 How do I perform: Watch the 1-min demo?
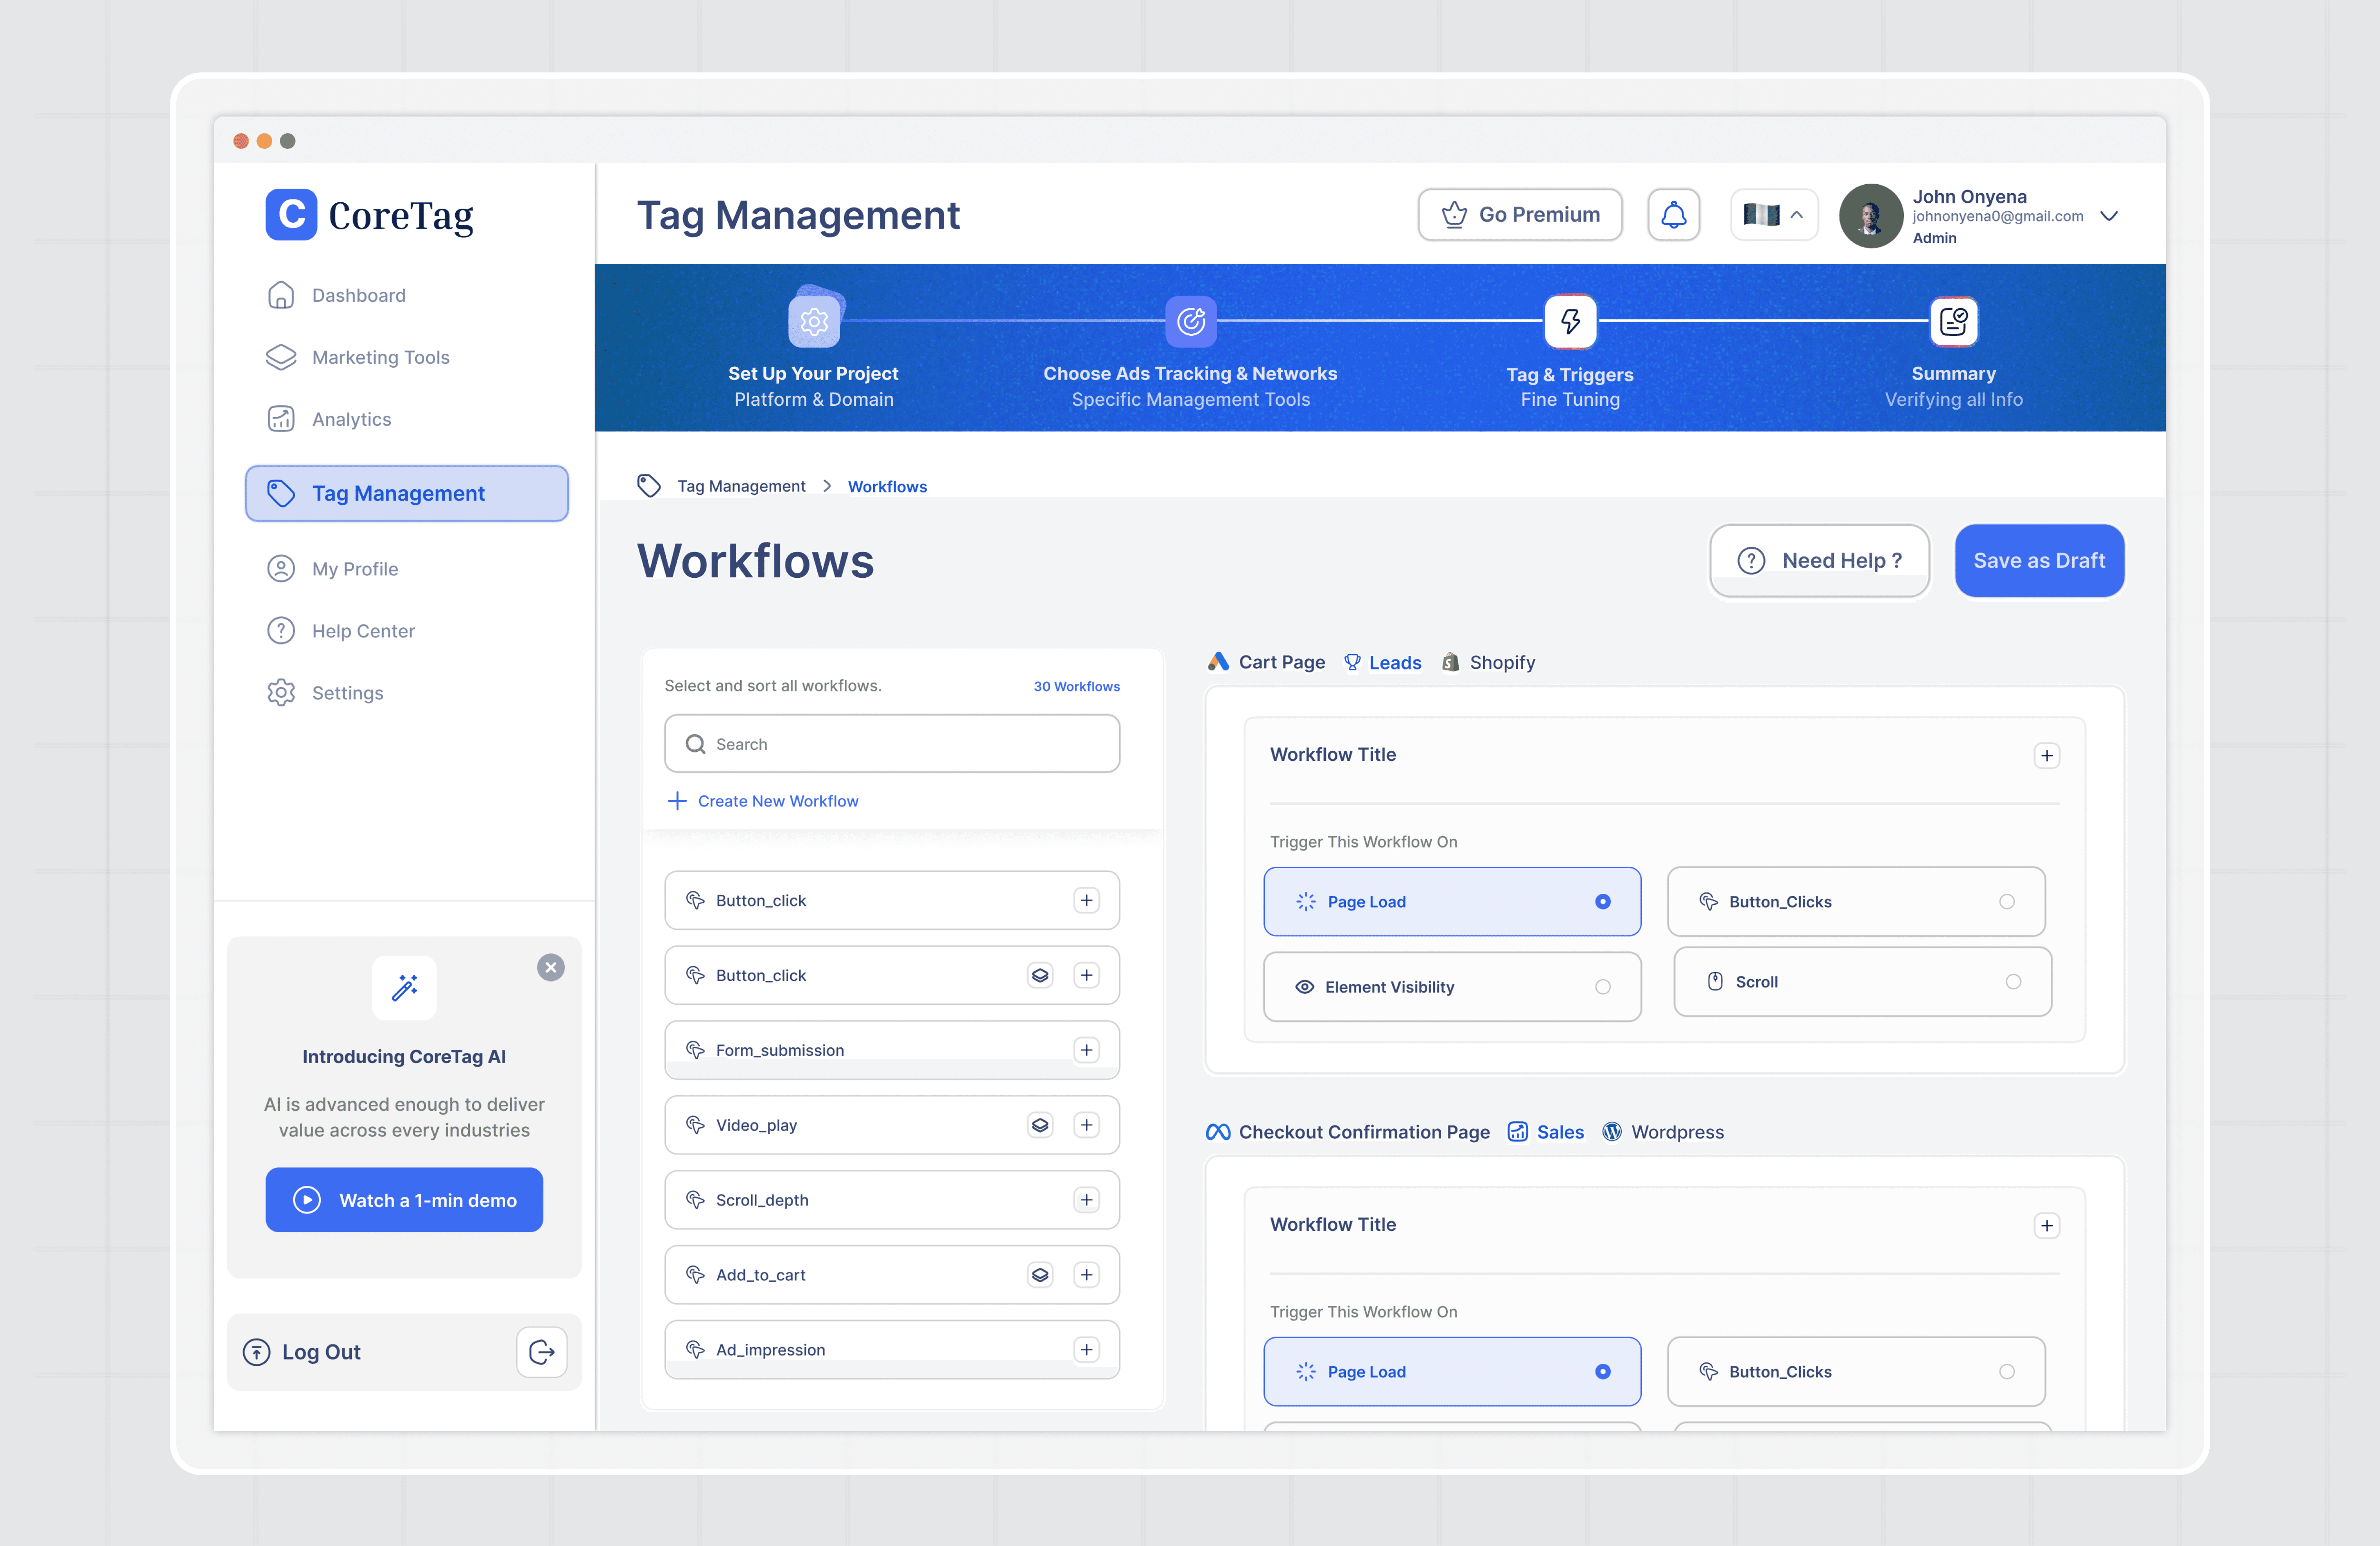click(404, 1200)
